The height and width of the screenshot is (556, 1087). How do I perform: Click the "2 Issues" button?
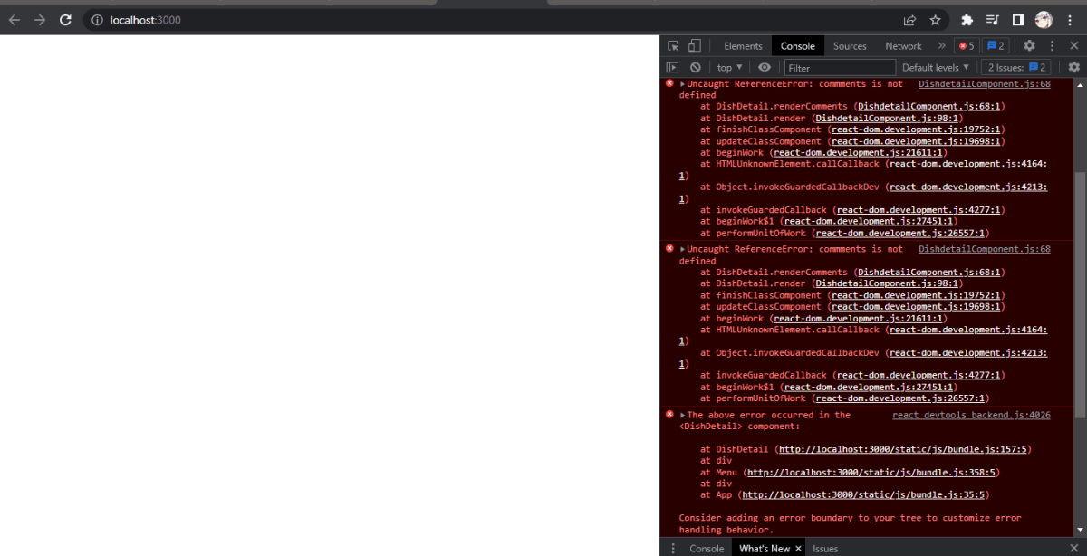tap(1015, 66)
